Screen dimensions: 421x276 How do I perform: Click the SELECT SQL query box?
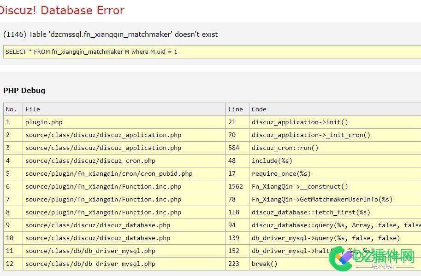point(91,52)
